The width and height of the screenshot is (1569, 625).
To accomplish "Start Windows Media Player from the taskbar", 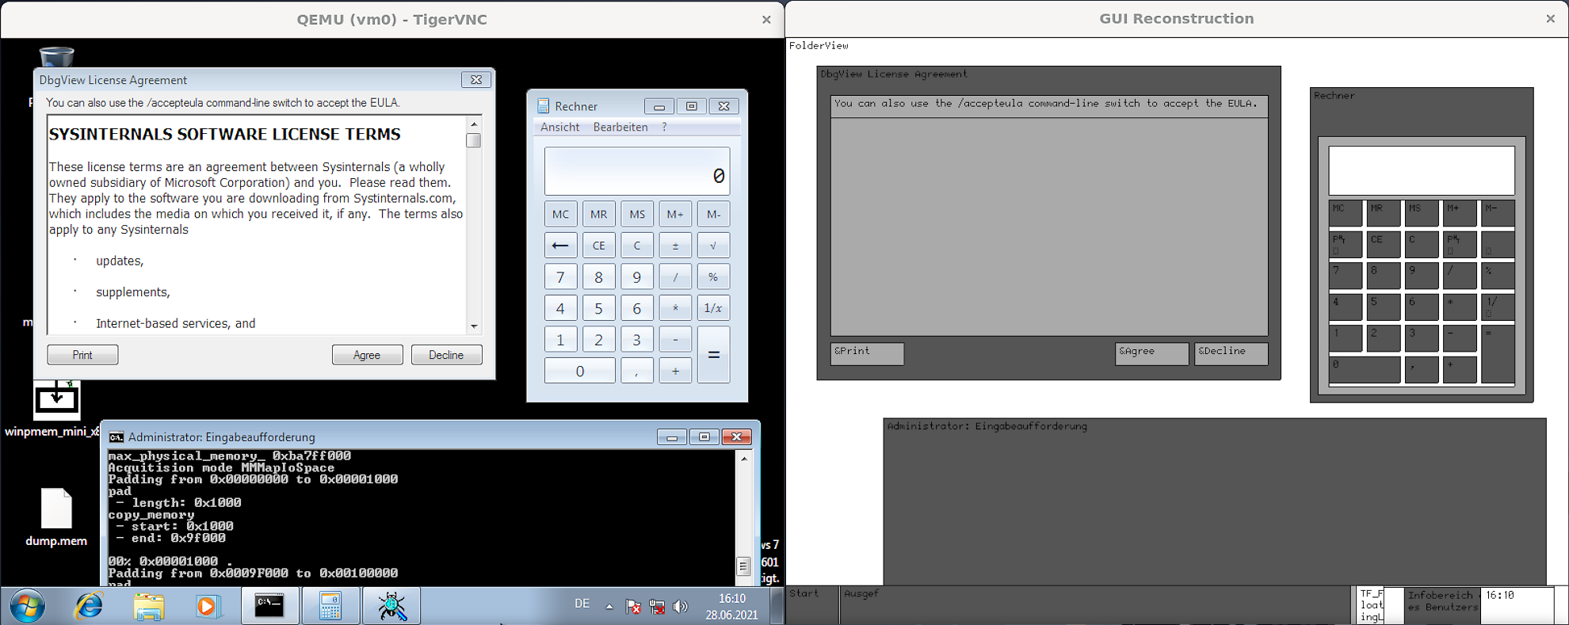I will click(x=207, y=606).
